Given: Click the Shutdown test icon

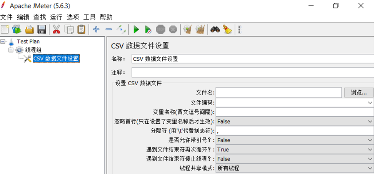Looking at the screenshot, I should point(173,30).
